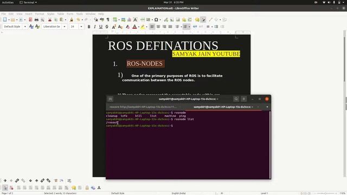Toggle Underline formatting button
347x195 pixels.
tap(101, 27)
